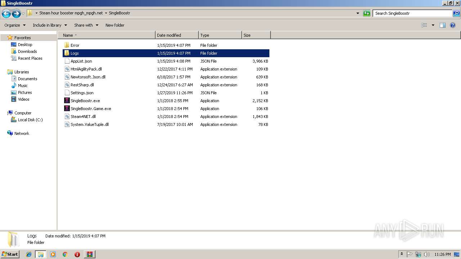The height and width of the screenshot is (259, 461).
Task: Open Pictures library in the navigation pane
Action: click(25, 92)
